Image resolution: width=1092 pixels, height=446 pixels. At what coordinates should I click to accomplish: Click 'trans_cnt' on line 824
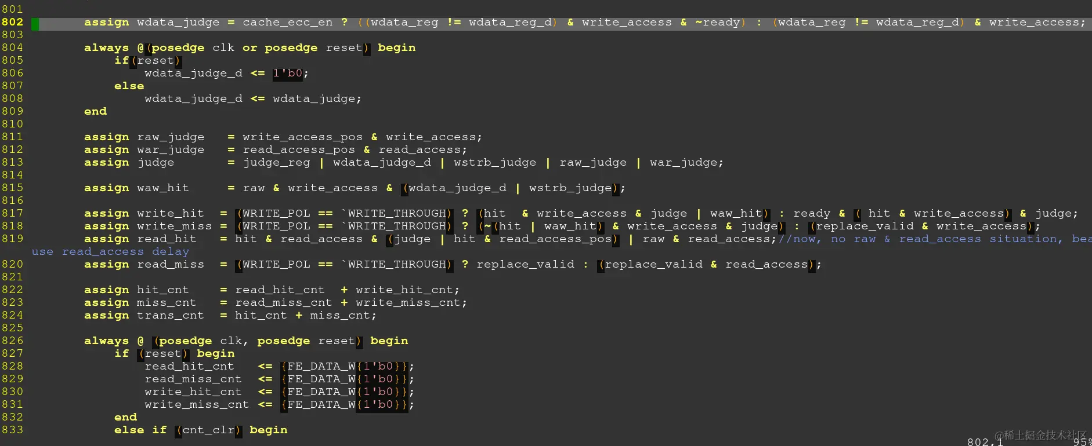(171, 315)
